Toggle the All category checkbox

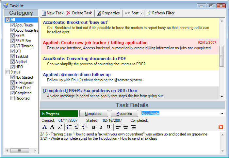click(8, 20)
